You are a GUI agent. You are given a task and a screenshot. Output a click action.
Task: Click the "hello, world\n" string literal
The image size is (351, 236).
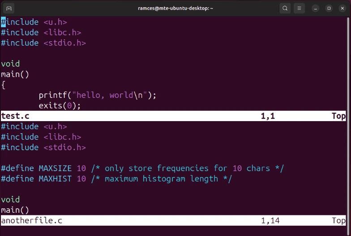click(109, 96)
